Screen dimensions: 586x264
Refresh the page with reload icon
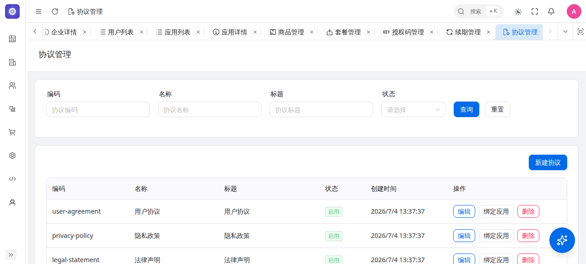pyautogui.click(x=55, y=11)
